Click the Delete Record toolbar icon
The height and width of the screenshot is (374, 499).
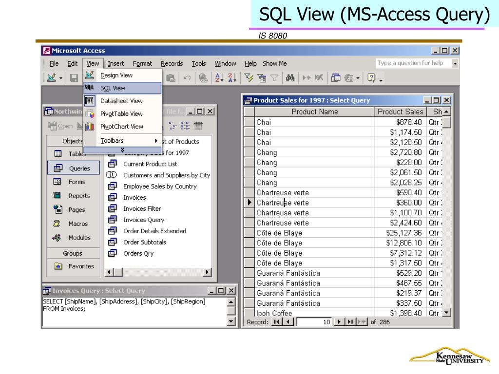click(319, 78)
